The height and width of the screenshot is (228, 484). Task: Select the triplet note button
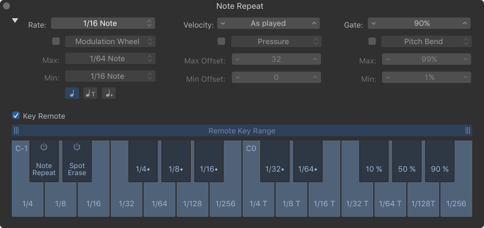tap(90, 93)
